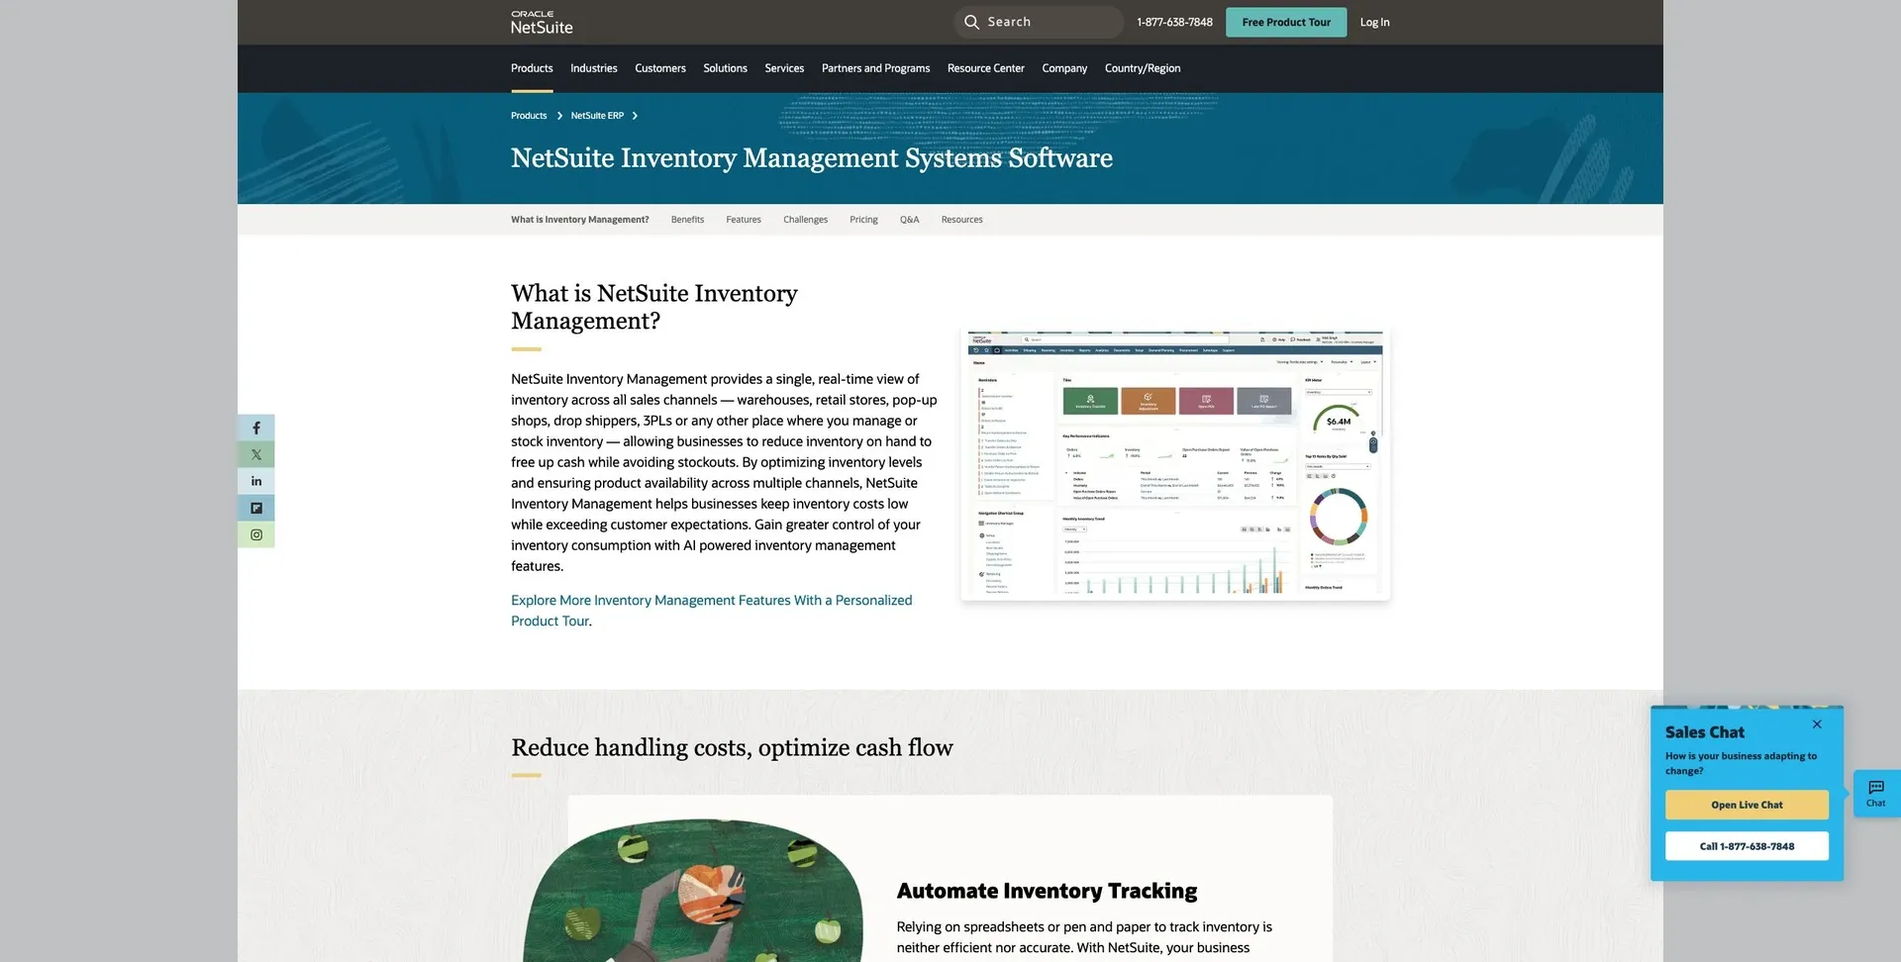Screen dimensions: 1901x962
Task: Click Reduce handling costs heading
Action: pos(732,747)
